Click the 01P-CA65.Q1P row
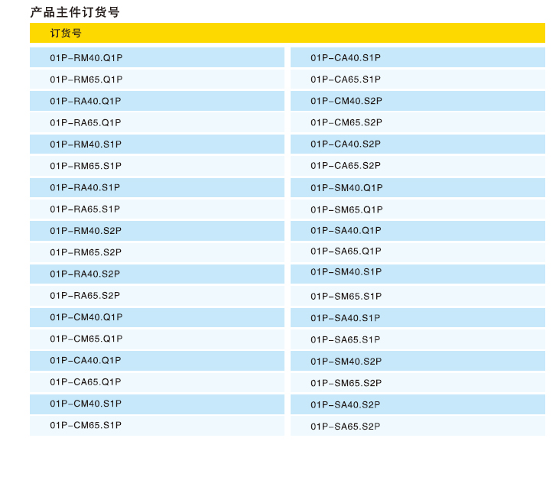Screen dimensions: 559x490 [x=86, y=382]
